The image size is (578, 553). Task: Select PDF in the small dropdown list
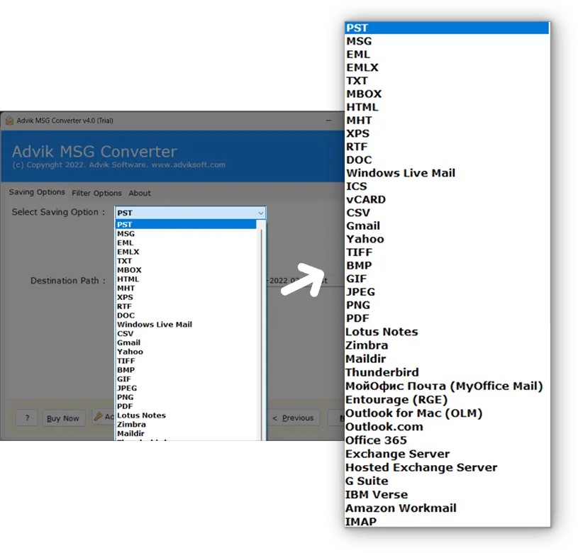point(125,406)
